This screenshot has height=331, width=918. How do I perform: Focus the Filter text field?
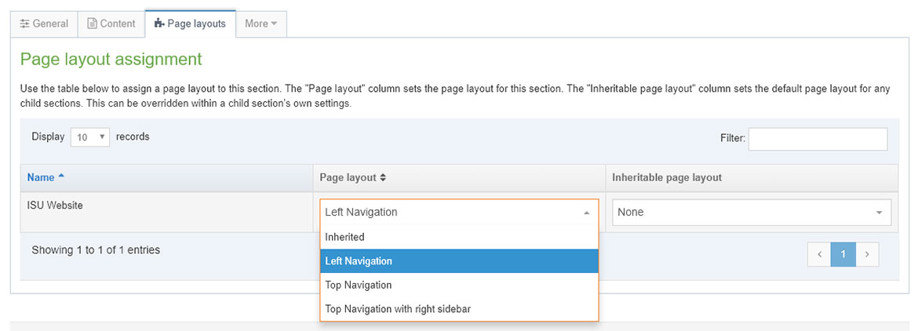(818, 139)
